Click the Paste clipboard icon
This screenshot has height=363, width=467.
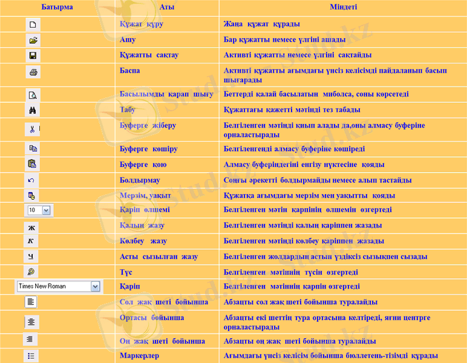coord(32,164)
